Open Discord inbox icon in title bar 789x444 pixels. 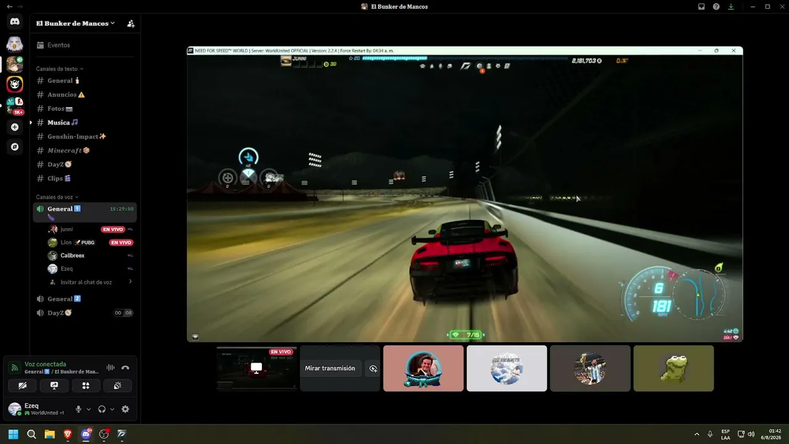(701, 7)
